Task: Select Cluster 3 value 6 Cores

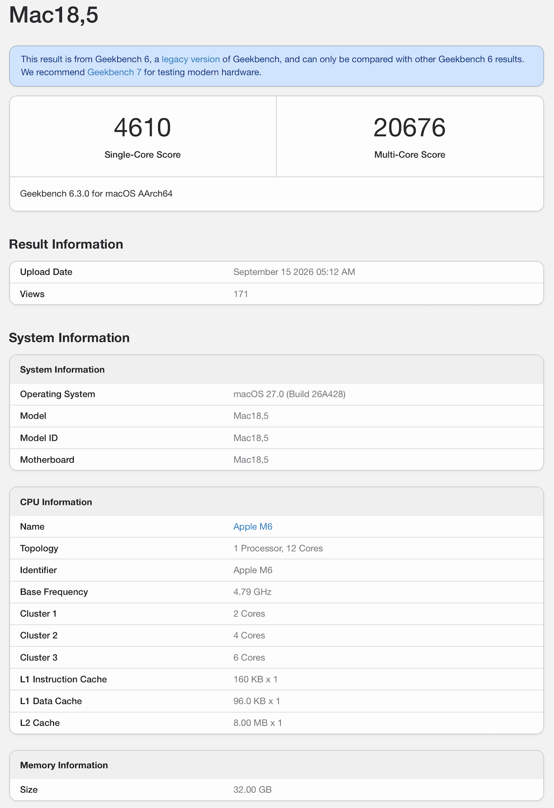Action: [x=249, y=658]
